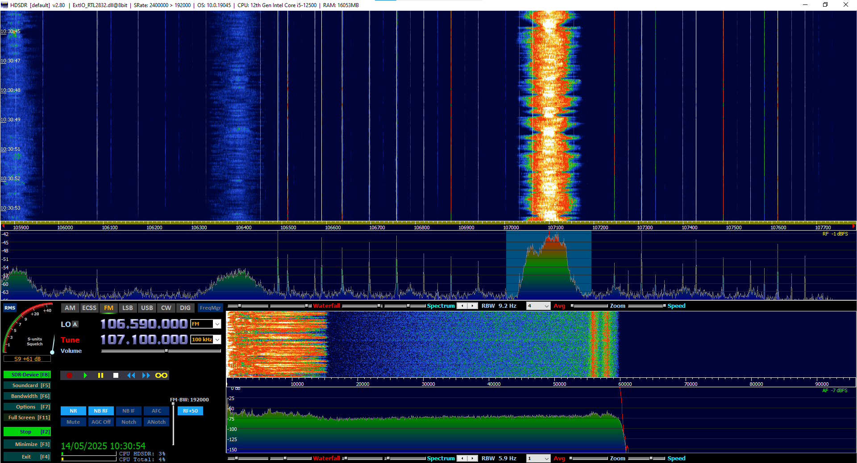
Task: Click the red record icon
Action: [x=70, y=375]
